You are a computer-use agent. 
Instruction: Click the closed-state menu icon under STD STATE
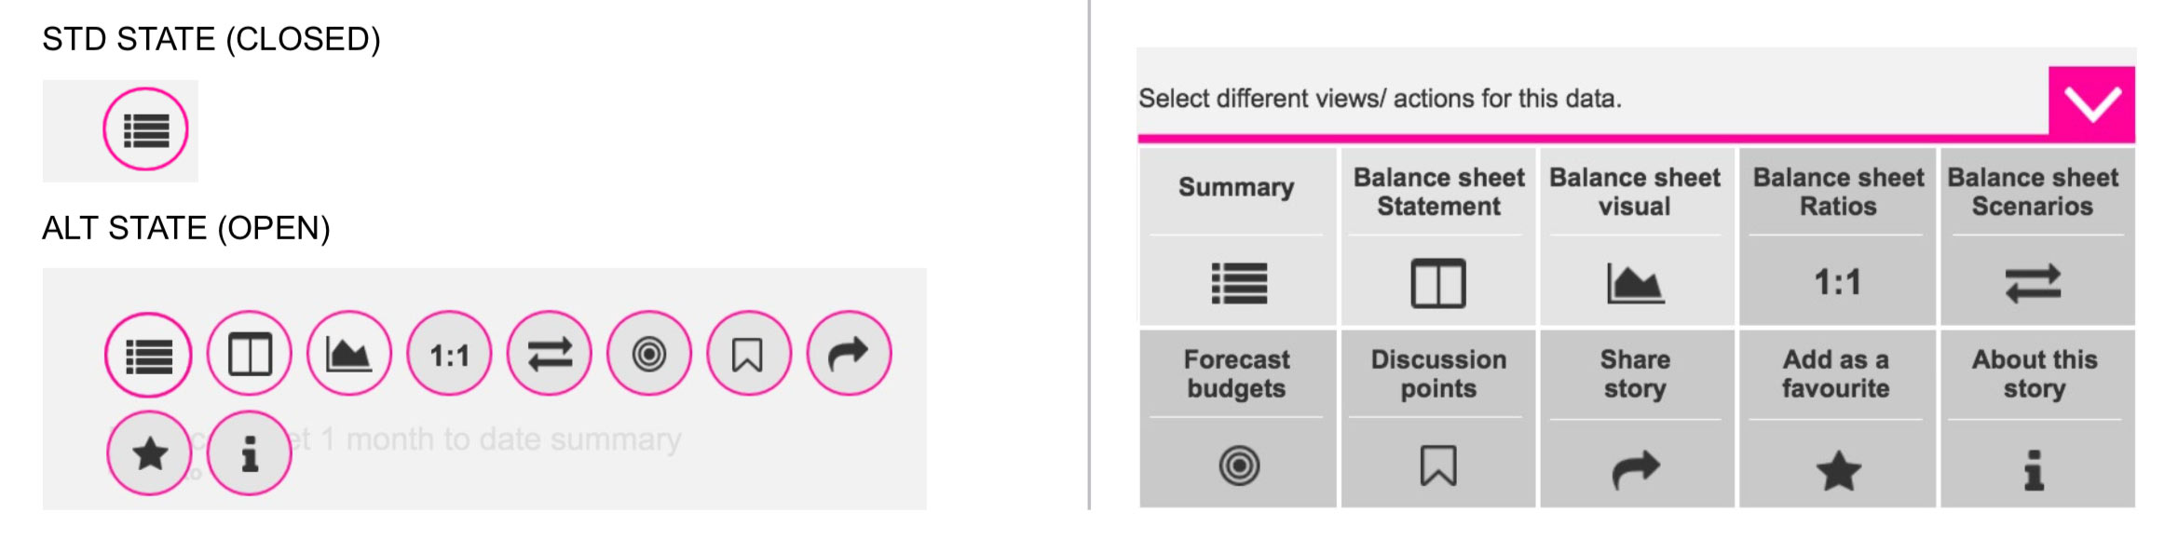[x=146, y=129]
